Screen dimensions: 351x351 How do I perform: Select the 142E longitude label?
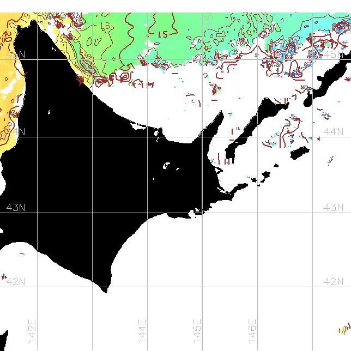[x=32, y=331]
